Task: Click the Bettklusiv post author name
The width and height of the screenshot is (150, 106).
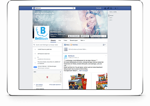Action: click(x=71, y=56)
